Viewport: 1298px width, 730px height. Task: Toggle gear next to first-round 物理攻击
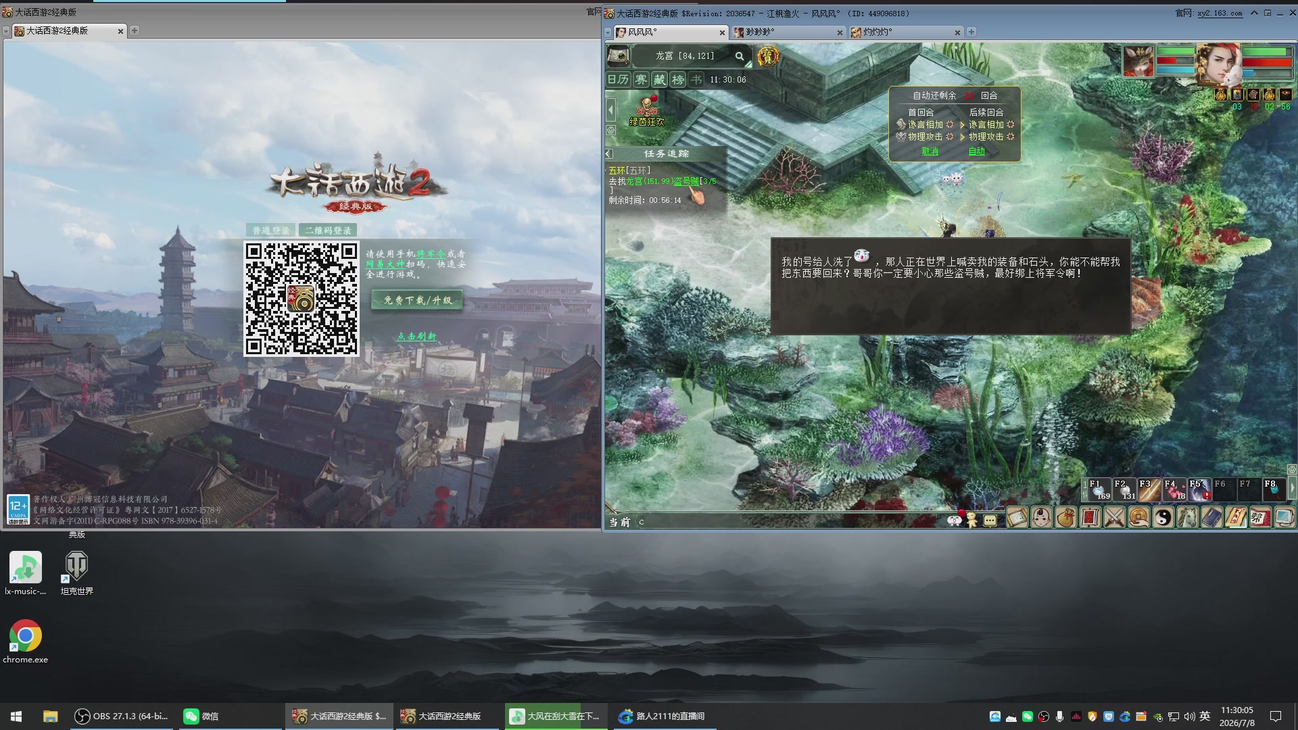tap(950, 137)
